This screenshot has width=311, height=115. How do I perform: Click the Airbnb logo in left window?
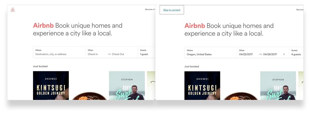point(13,10)
